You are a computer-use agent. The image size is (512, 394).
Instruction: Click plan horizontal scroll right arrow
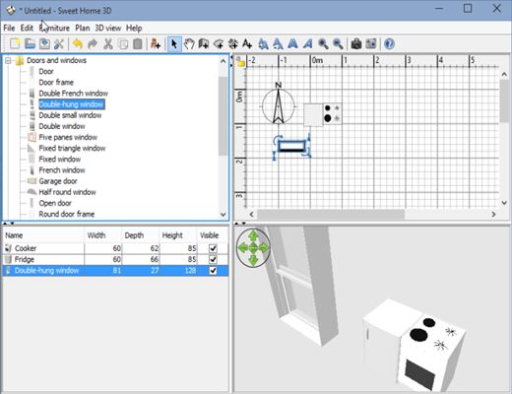tap(493, 215)
